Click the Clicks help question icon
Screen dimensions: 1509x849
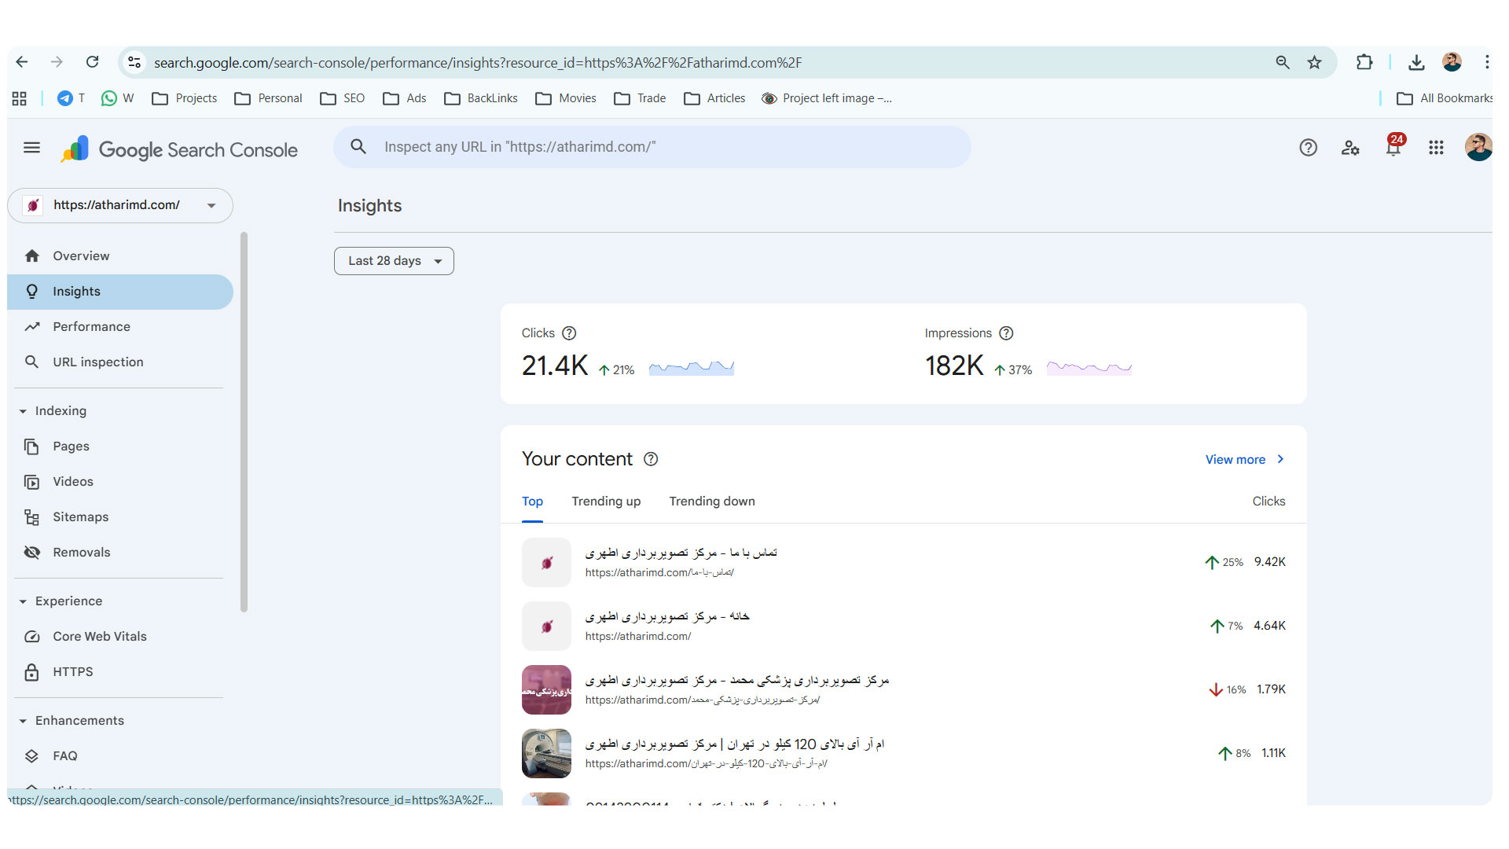(569, 333)
